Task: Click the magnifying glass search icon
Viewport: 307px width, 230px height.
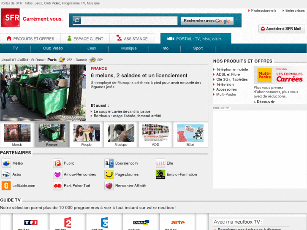Action: 77,20
